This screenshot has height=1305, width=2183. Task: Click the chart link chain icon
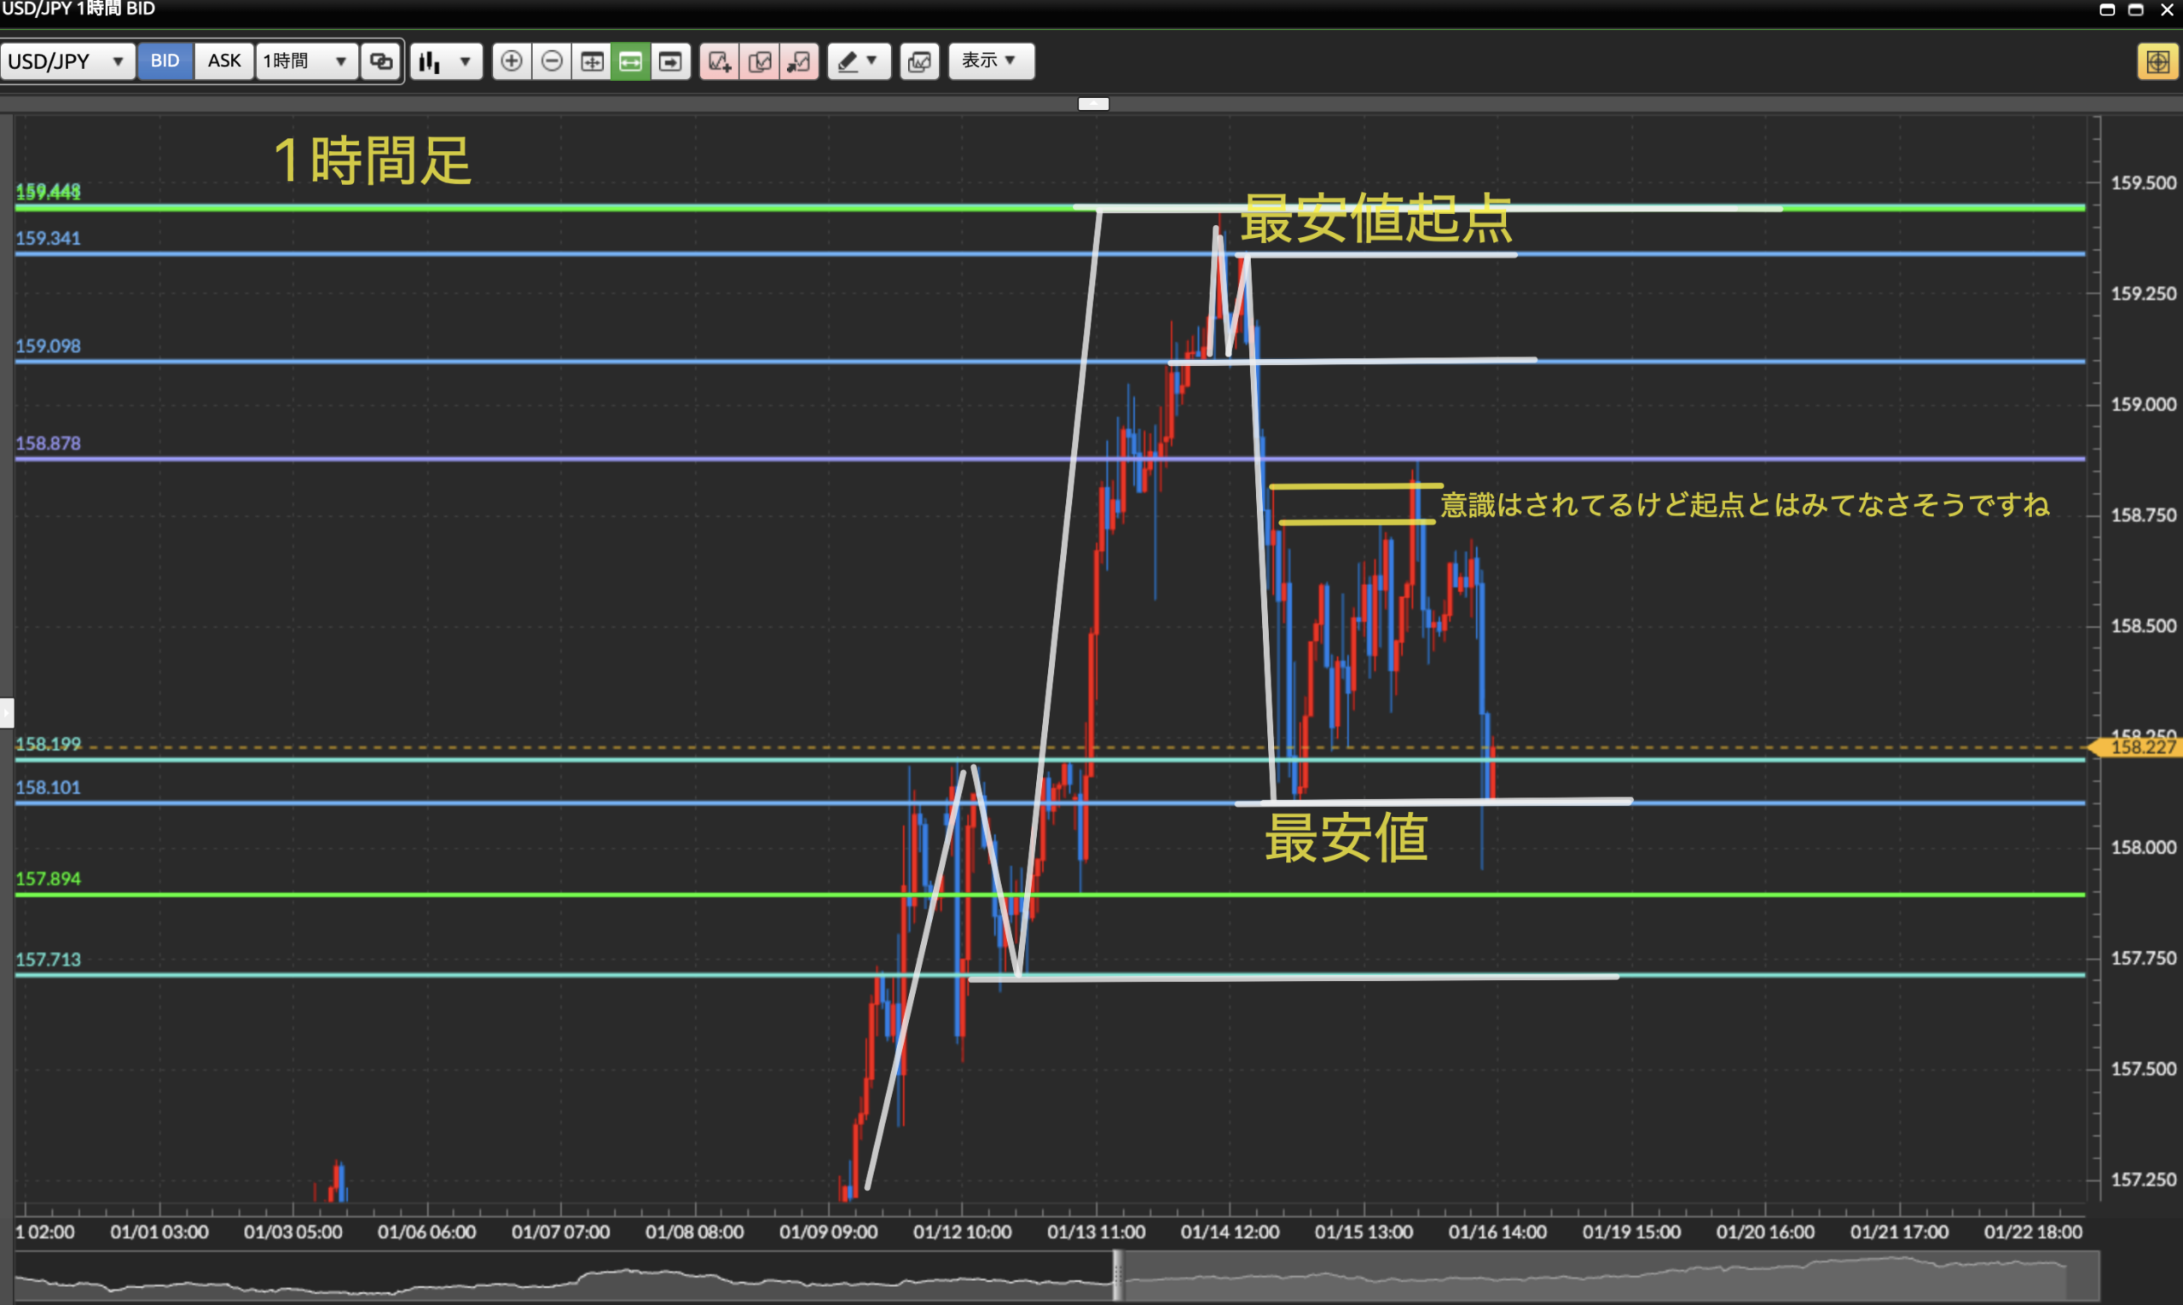380,61
